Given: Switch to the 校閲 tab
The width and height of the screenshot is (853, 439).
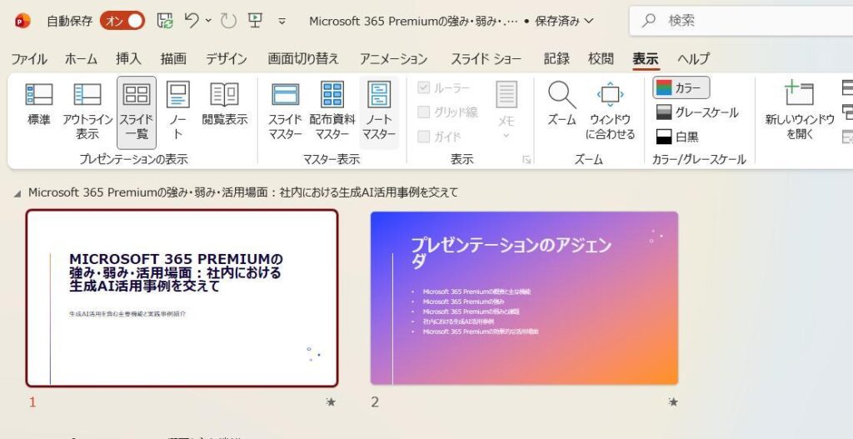Looking at the screenshot, I should (601, 59).
